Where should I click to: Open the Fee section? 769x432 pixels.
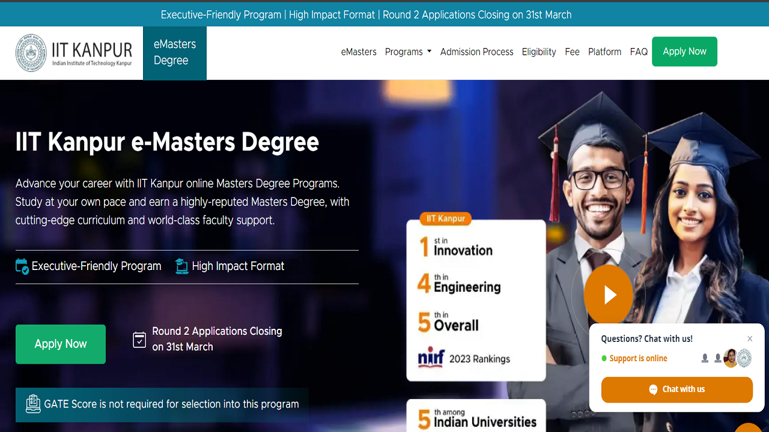click(572, 52)
